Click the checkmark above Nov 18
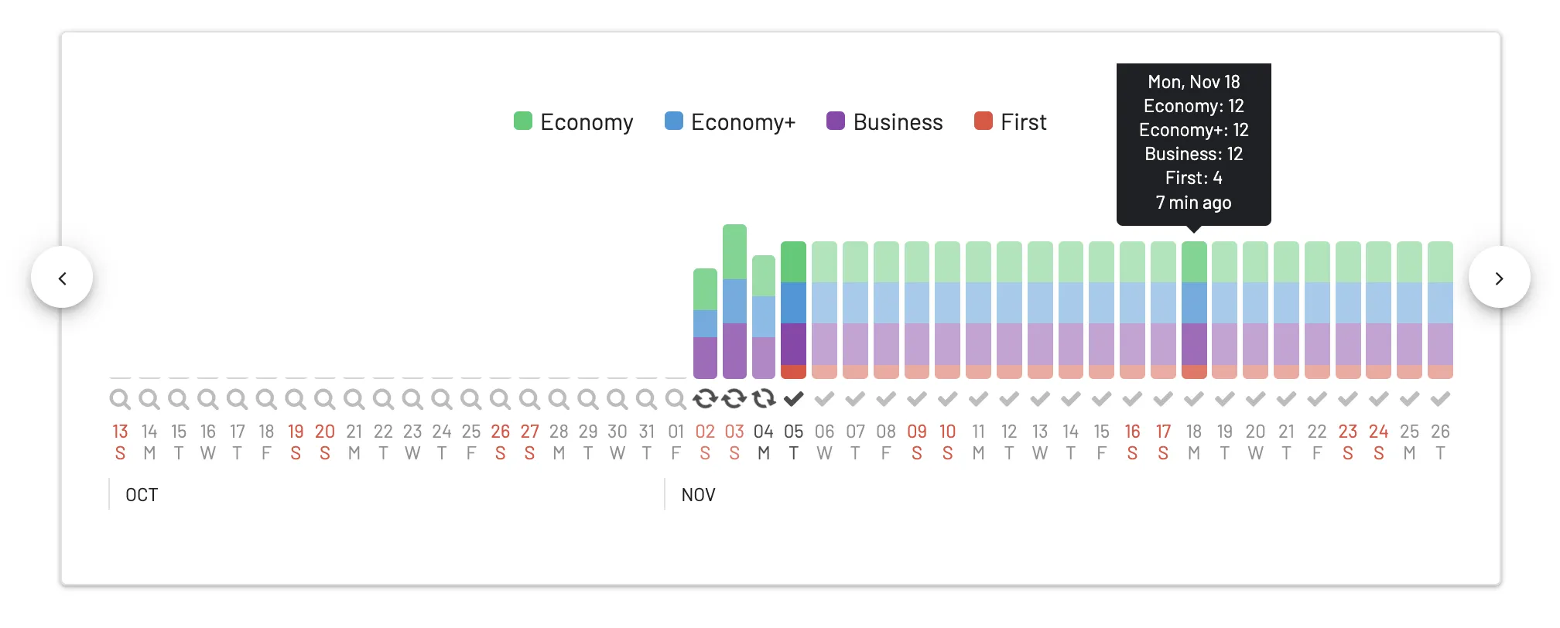Viewport: 1560px width, 628px height. [x=1194, y=399]
